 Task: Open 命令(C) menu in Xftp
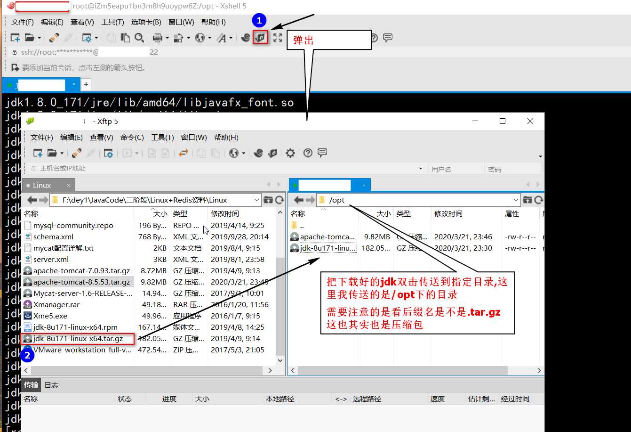coord(132,138)
